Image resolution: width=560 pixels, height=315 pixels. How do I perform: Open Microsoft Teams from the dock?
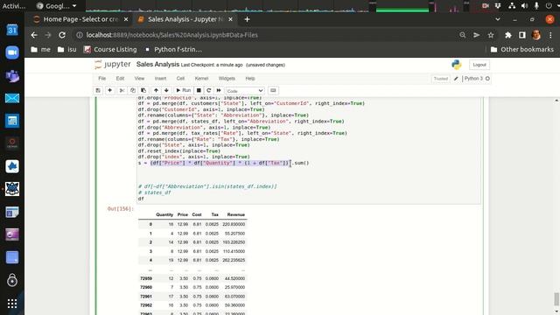pyautogui.click(x=12, y=76)
